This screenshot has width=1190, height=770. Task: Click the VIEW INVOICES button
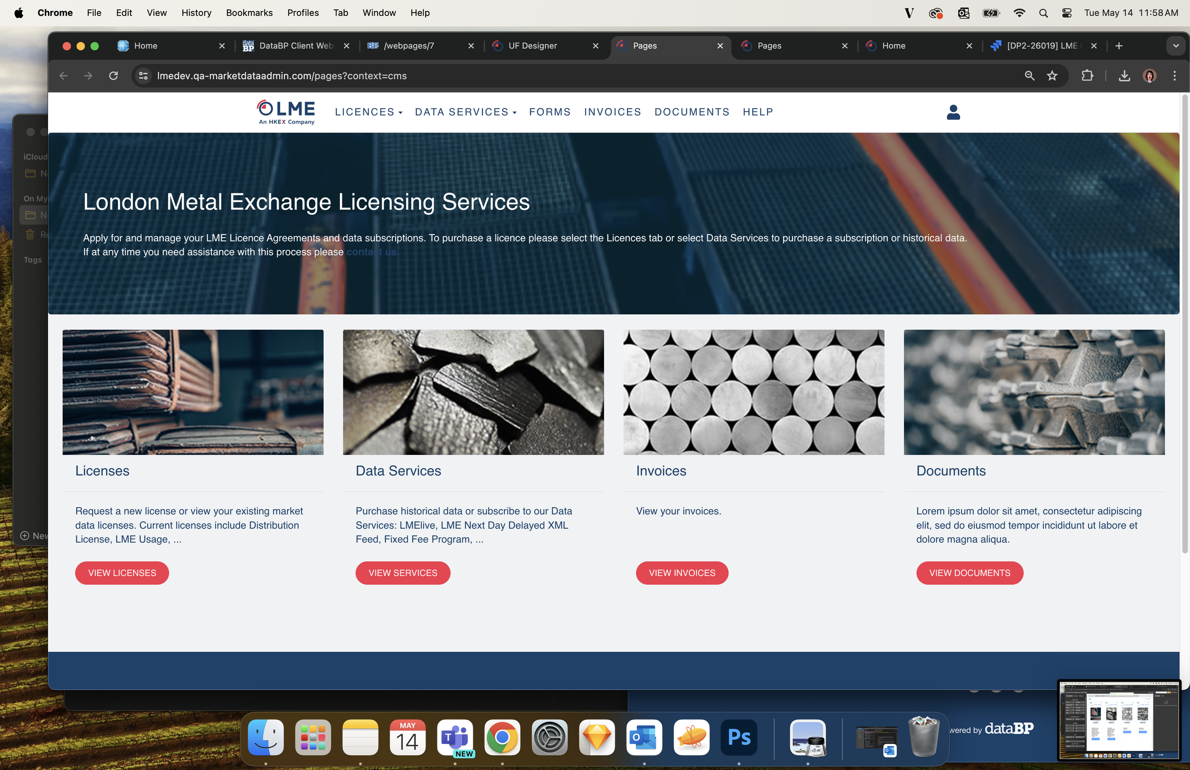[682, 573]
